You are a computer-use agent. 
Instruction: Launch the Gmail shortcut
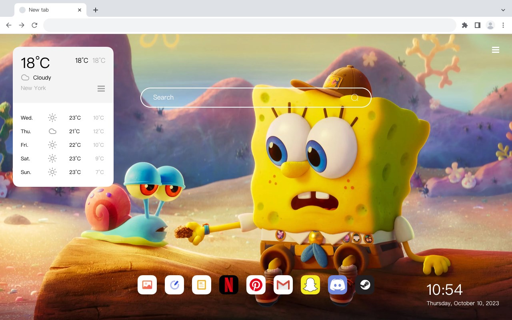click(283, 285)
